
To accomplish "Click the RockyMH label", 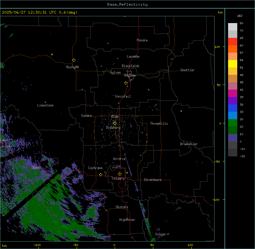I will coord(72,67).
